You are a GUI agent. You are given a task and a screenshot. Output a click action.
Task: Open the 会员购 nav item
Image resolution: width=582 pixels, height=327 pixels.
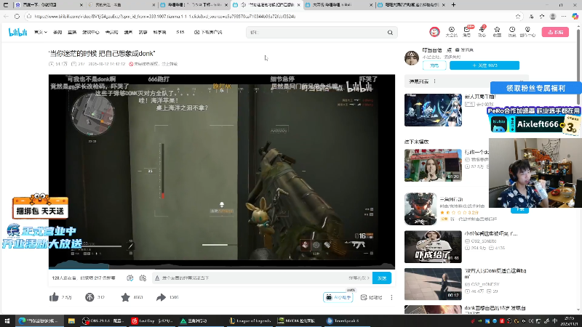(x=112, y=32)
